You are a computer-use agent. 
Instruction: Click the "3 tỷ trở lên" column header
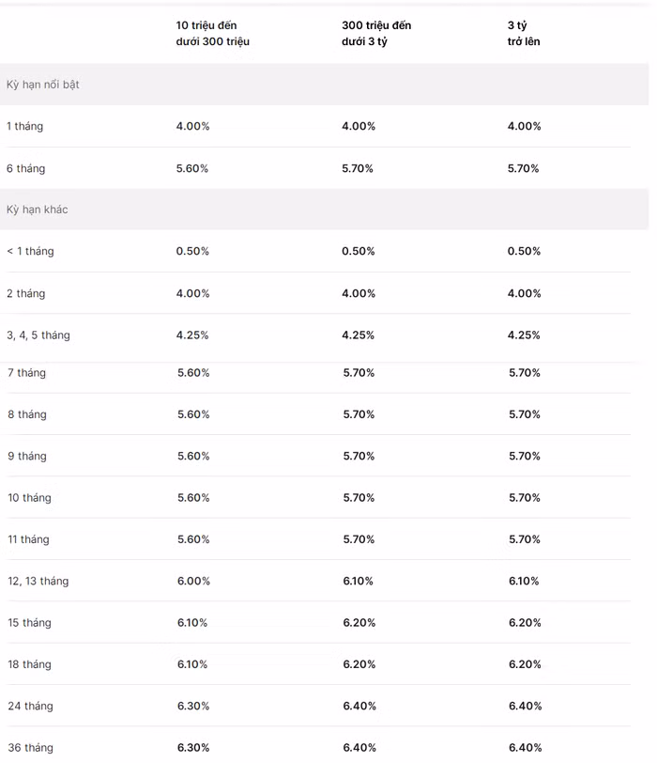point(524,33)
